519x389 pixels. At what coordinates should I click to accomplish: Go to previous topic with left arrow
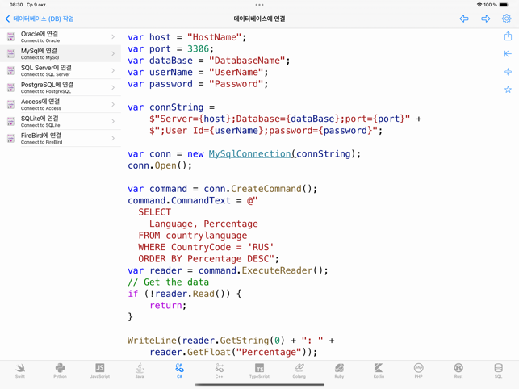(x=464, y=19)
